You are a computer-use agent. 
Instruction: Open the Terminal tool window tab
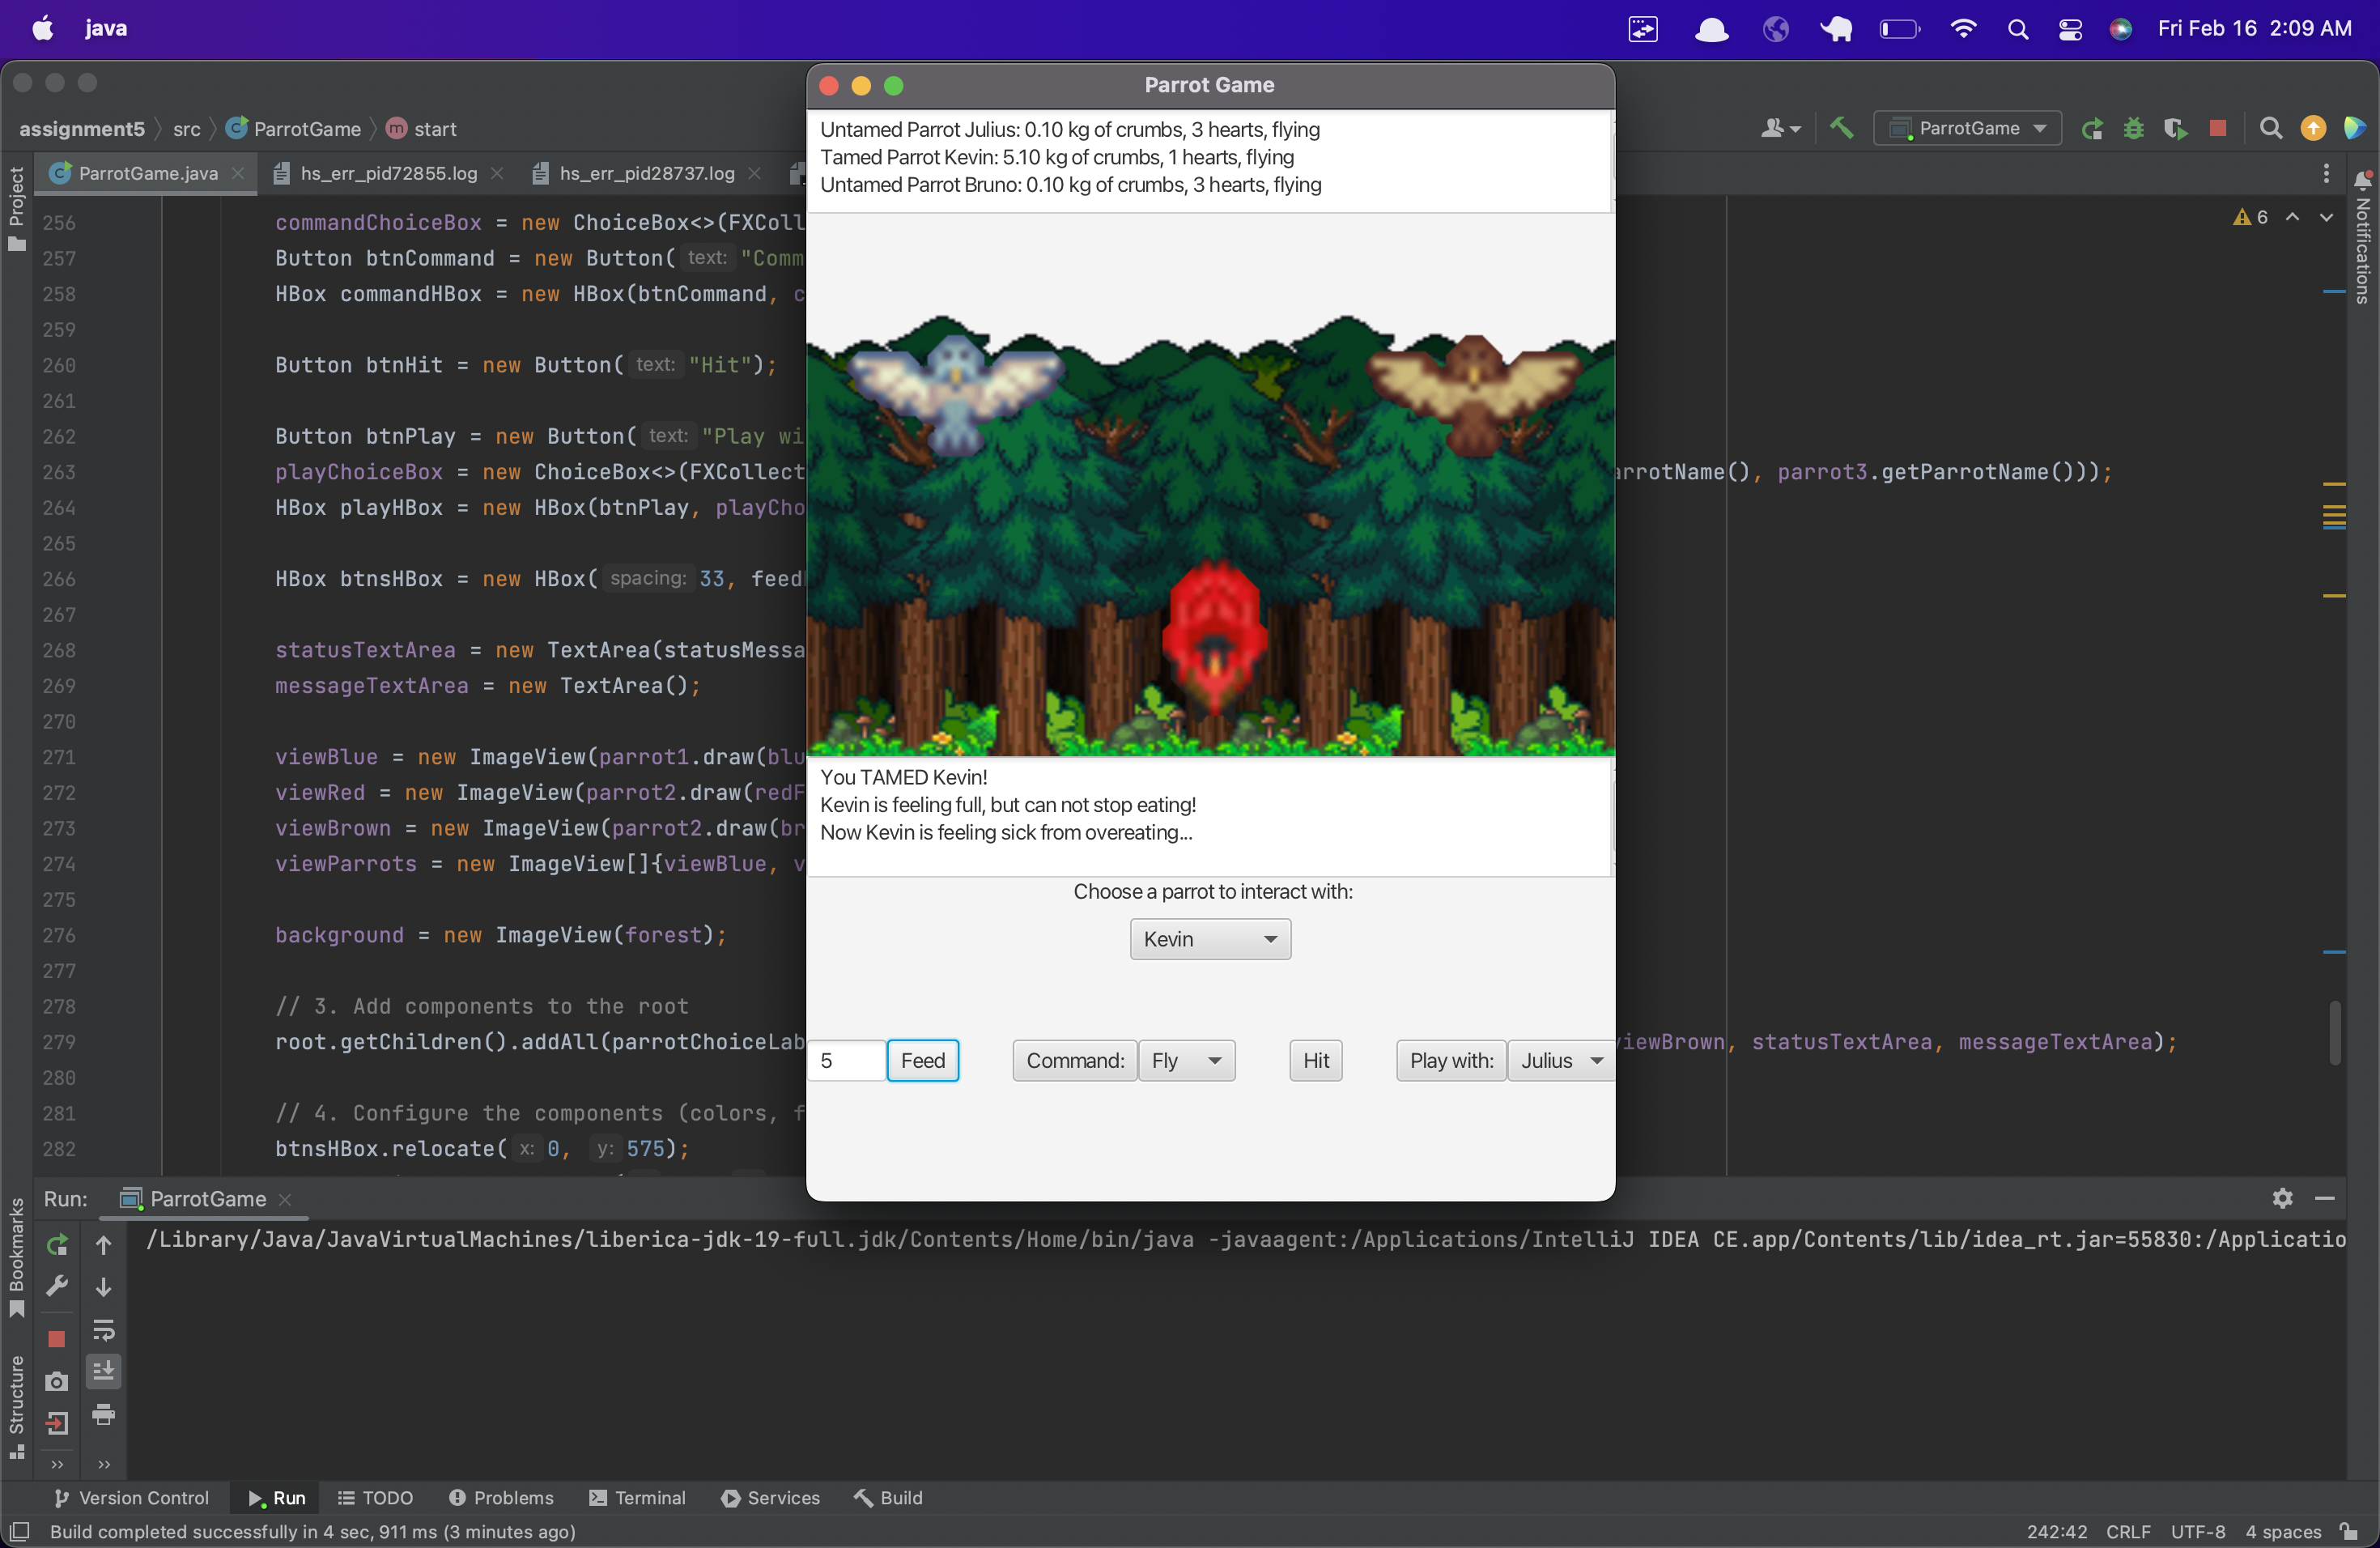click(x=637, y=1497)
